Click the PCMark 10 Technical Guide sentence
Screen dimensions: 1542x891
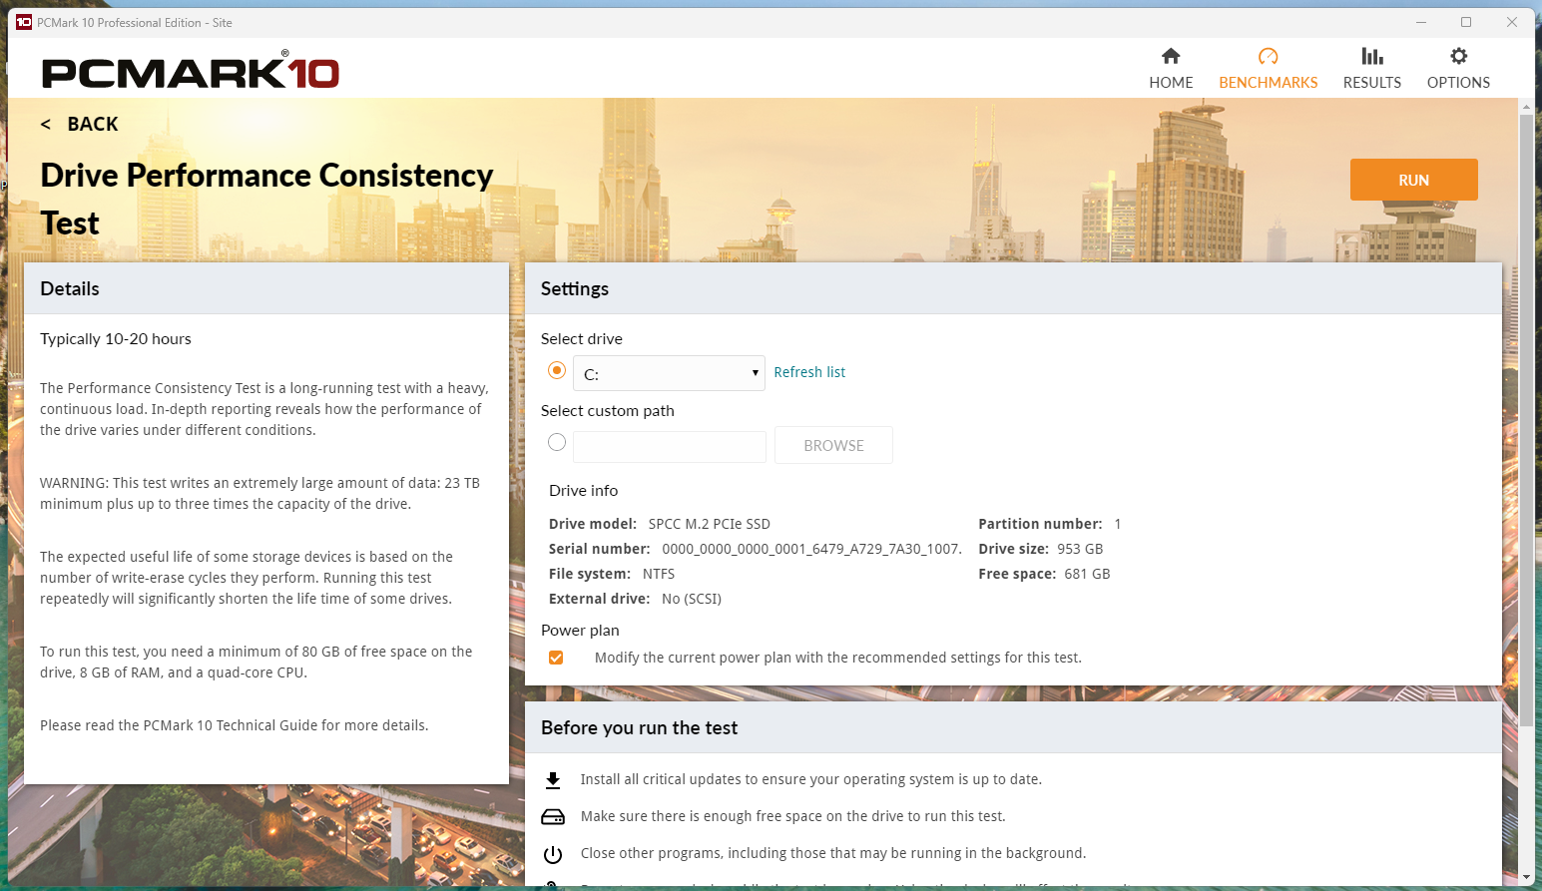click(x=235, y=725)
